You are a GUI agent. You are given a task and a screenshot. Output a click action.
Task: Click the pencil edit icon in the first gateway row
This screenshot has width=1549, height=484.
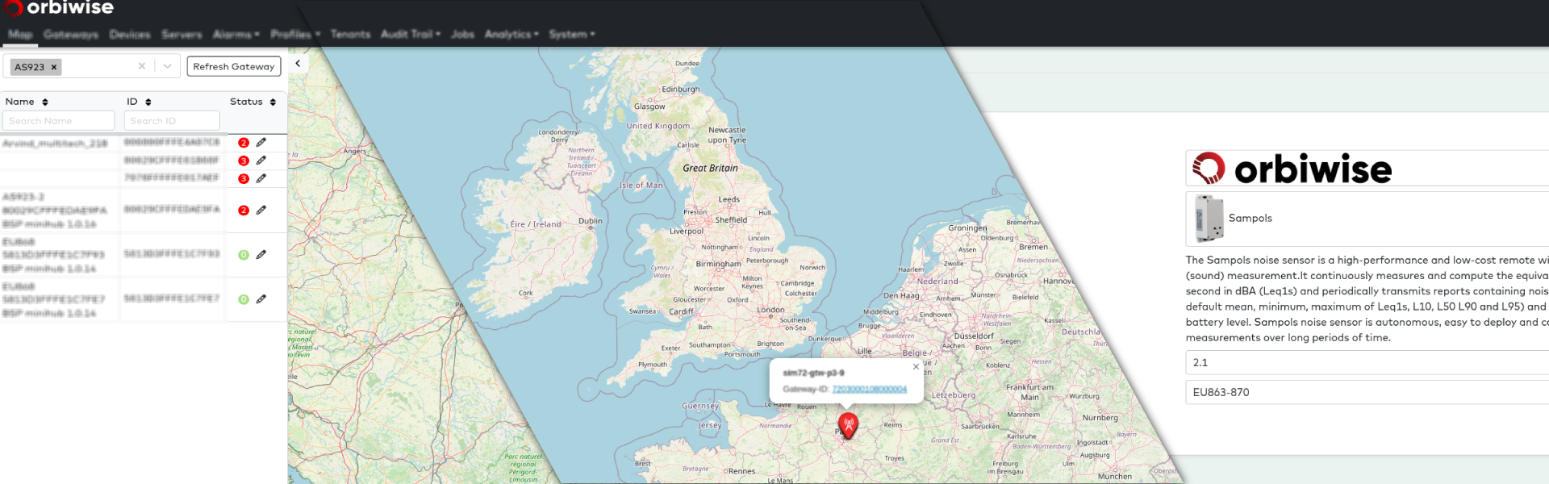tap(261, 143)
